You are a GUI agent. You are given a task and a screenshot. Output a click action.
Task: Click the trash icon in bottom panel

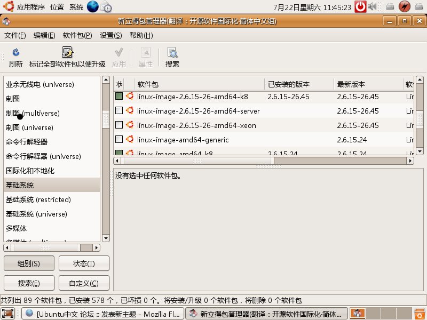420,314
